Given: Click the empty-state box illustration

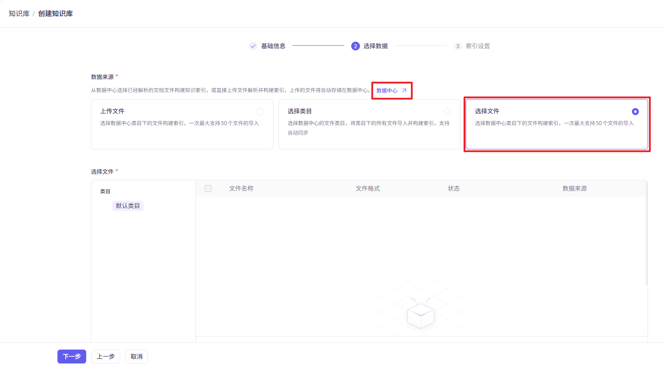Looking at the screenshot, I should 420,314.
